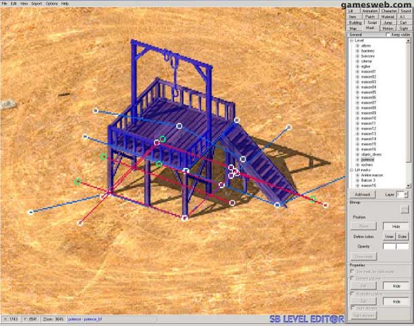This screenshot has height=326, width=414.
Task: Switch to the Animation tab
Action: tap(370, 11)
